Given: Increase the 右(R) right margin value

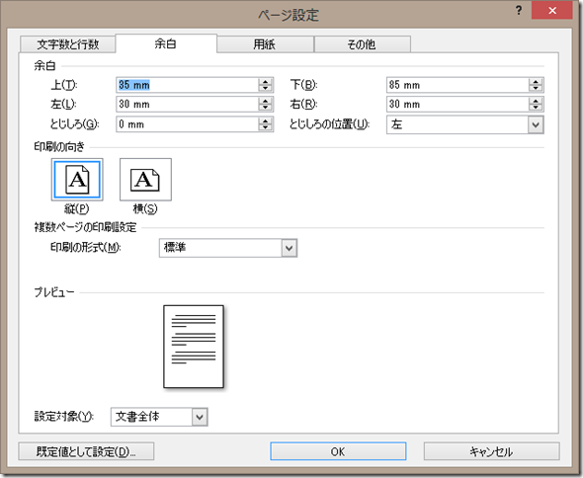Looking at the screenshot, I should (x=536, y=101).
